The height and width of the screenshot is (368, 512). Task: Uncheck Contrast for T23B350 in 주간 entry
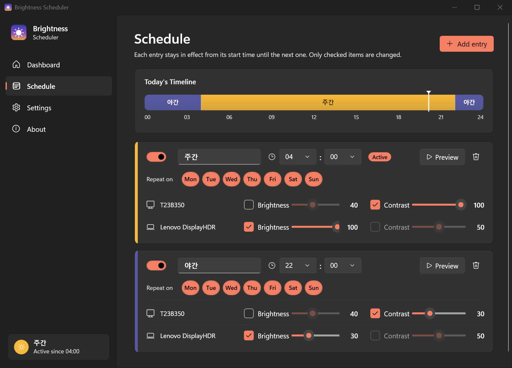tap(375, 205)
